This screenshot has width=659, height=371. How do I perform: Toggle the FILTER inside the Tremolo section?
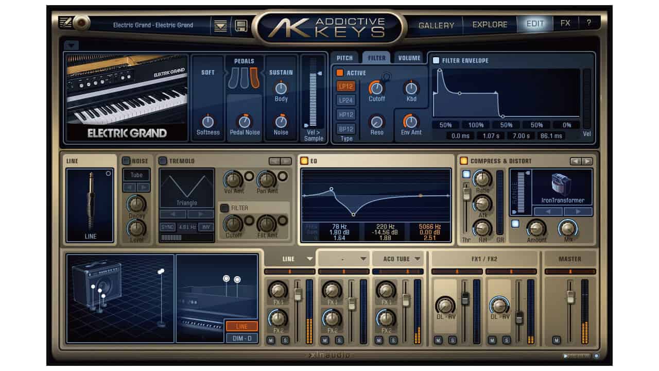pos(225,208)
